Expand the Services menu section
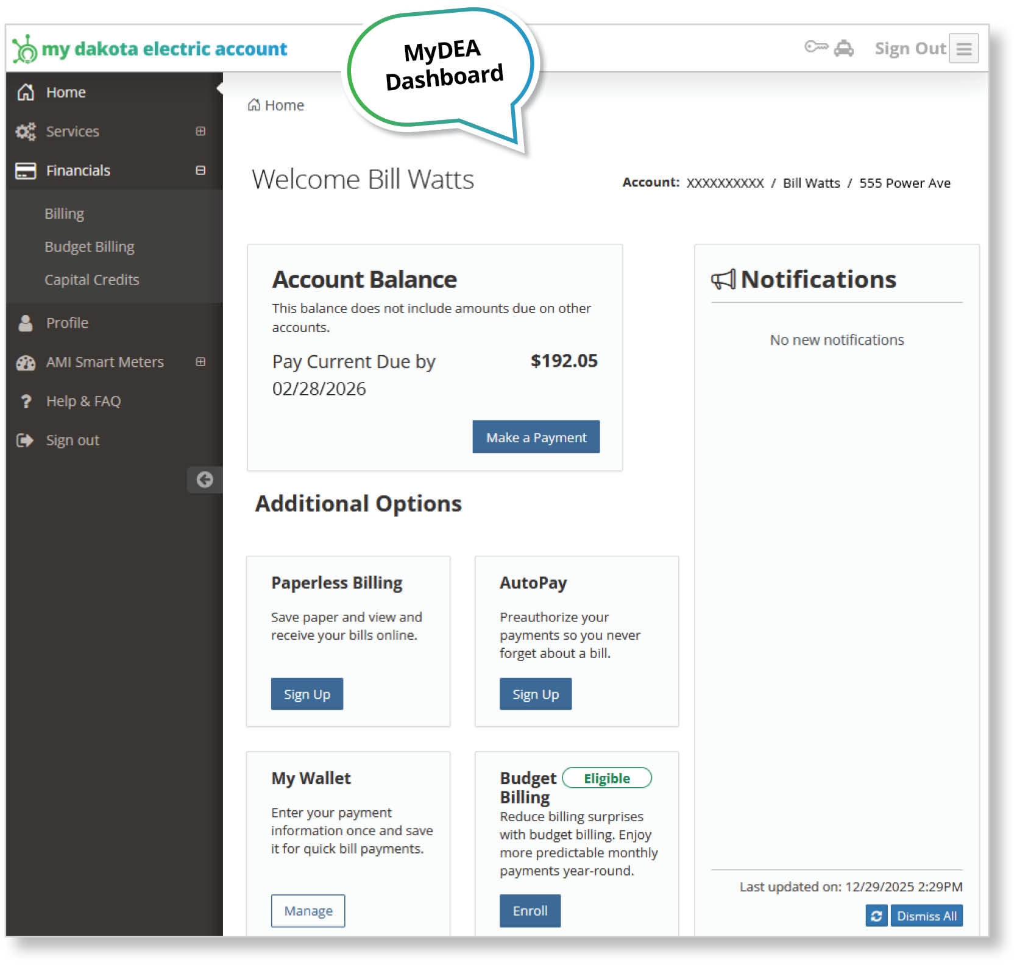Image resolution: width=1017 pixels, height=965 pixels. click(x=200, y=132)
